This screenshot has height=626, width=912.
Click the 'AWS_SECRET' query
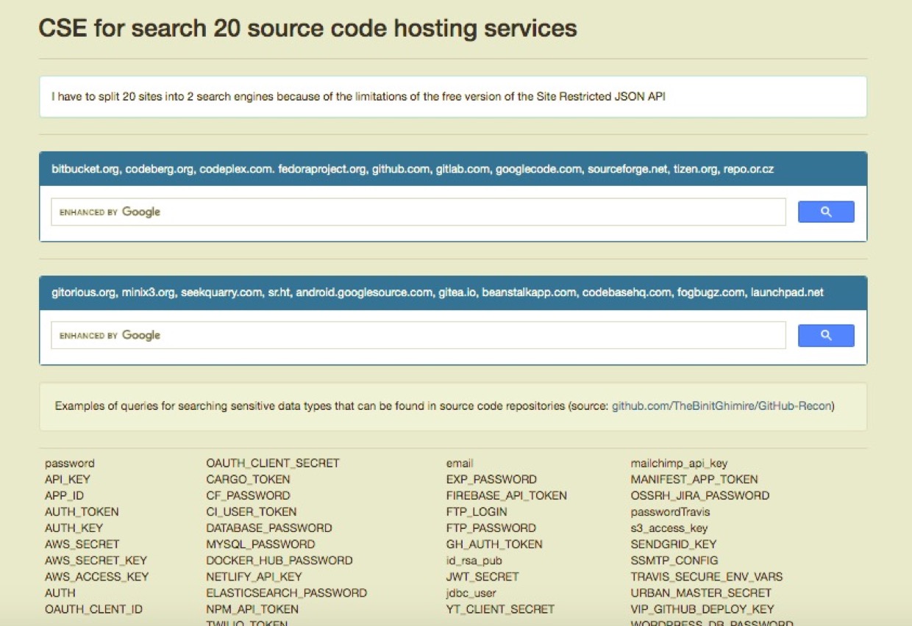click(x=82, y=544)
